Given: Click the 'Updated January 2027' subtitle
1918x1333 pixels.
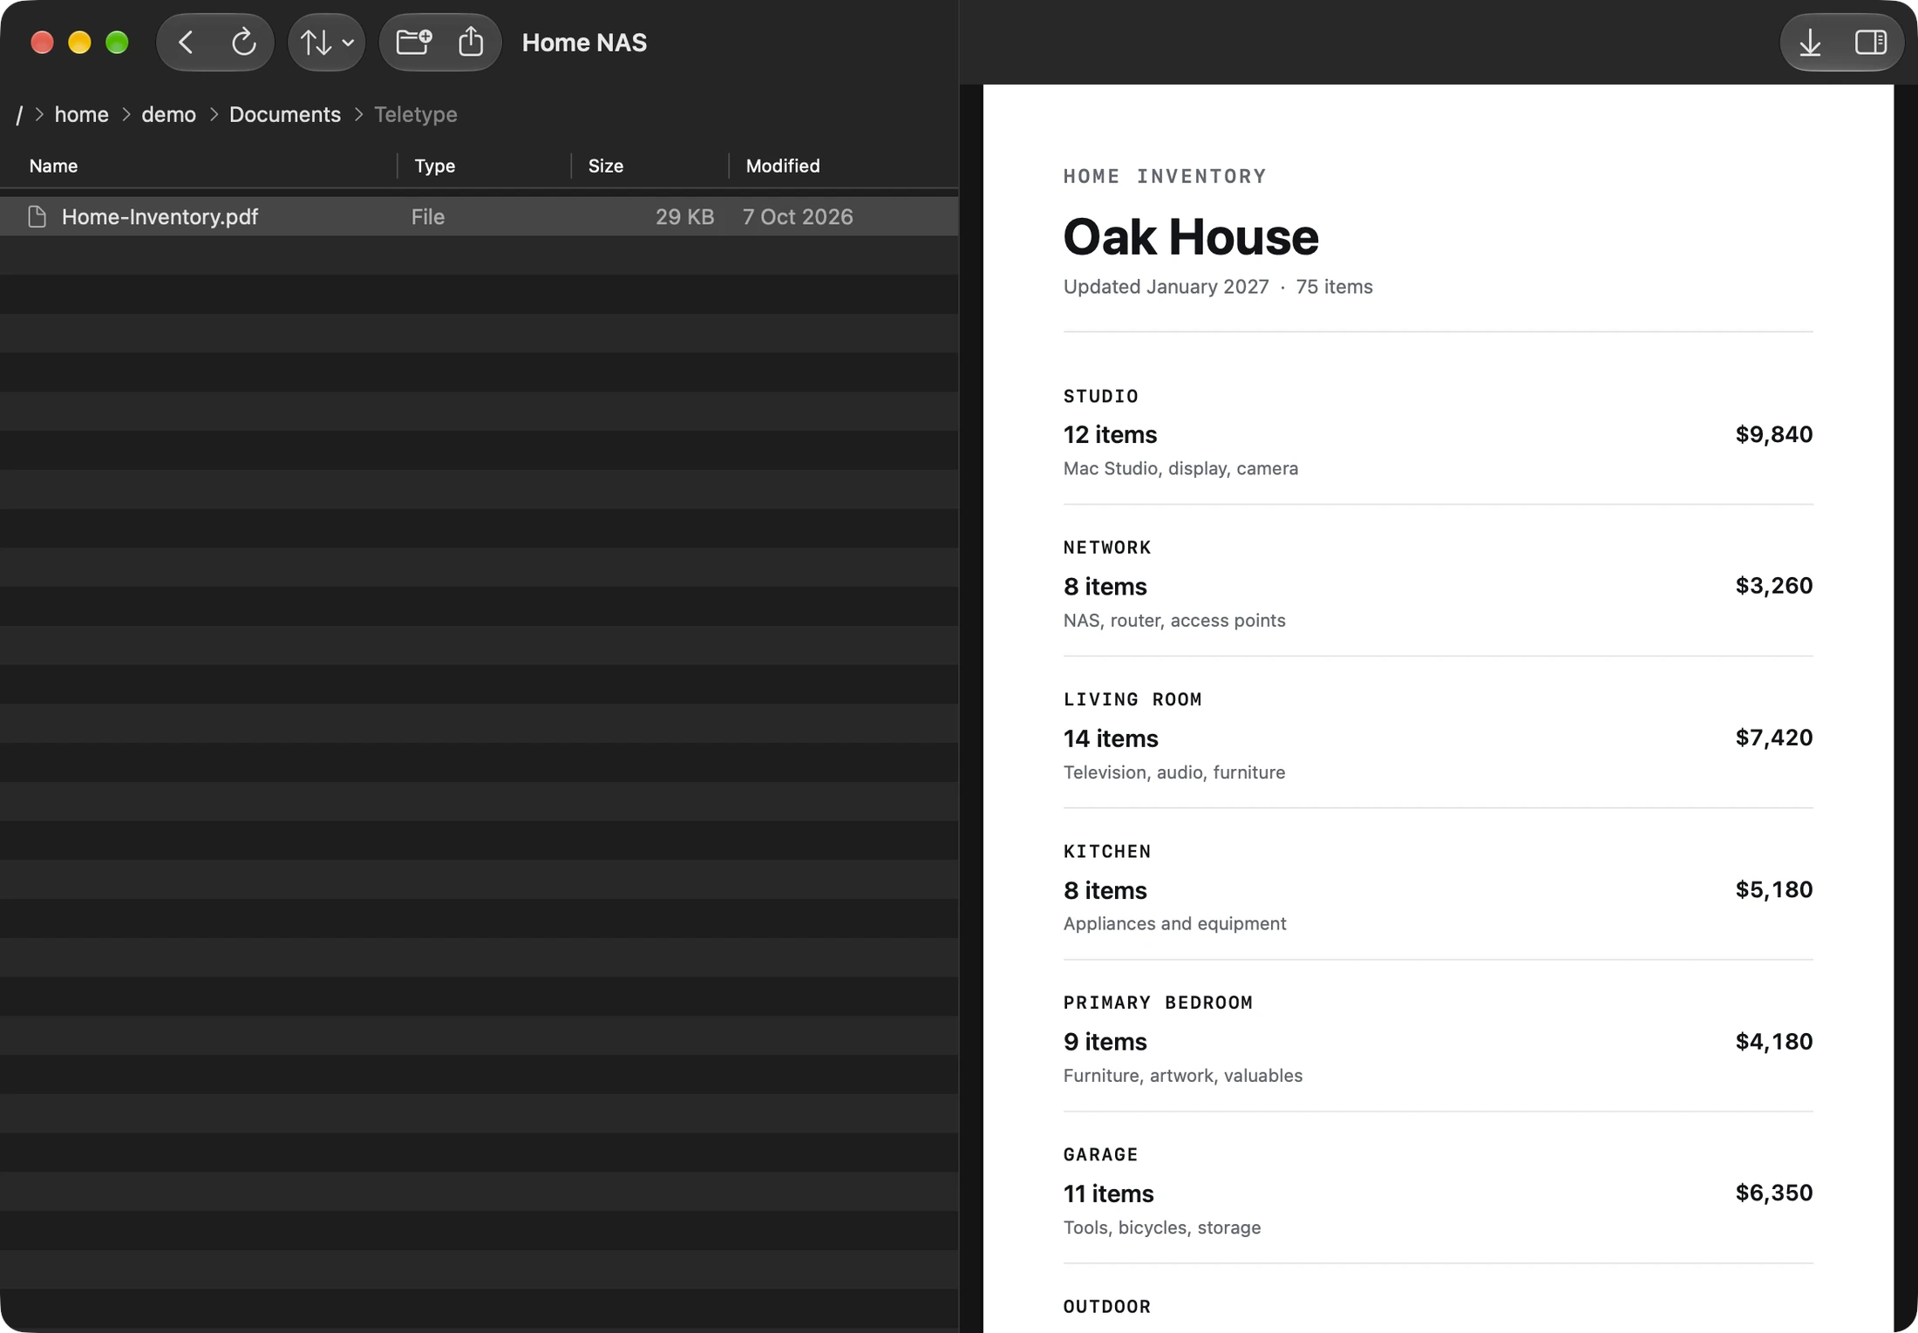Looking at the screenshot, I should pos(1166,287).
